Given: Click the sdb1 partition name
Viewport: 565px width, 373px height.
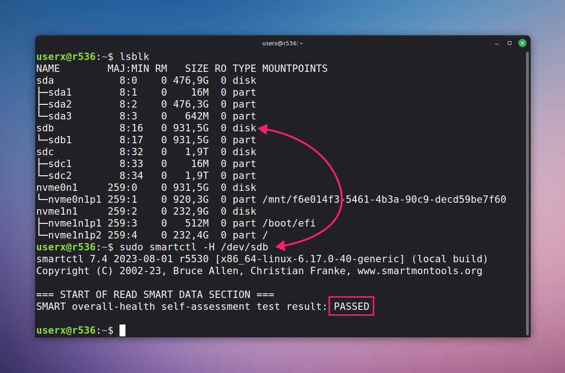Looking at the screenshot, I should pyautogui.click(x=60, y=140).
